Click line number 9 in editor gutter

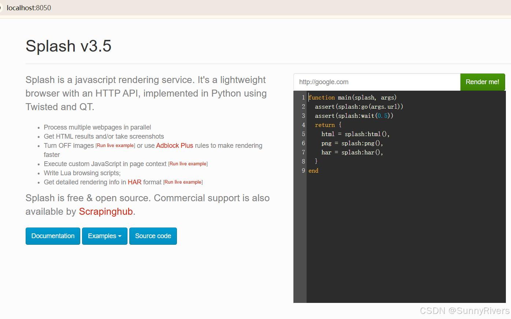pos(303,170)
